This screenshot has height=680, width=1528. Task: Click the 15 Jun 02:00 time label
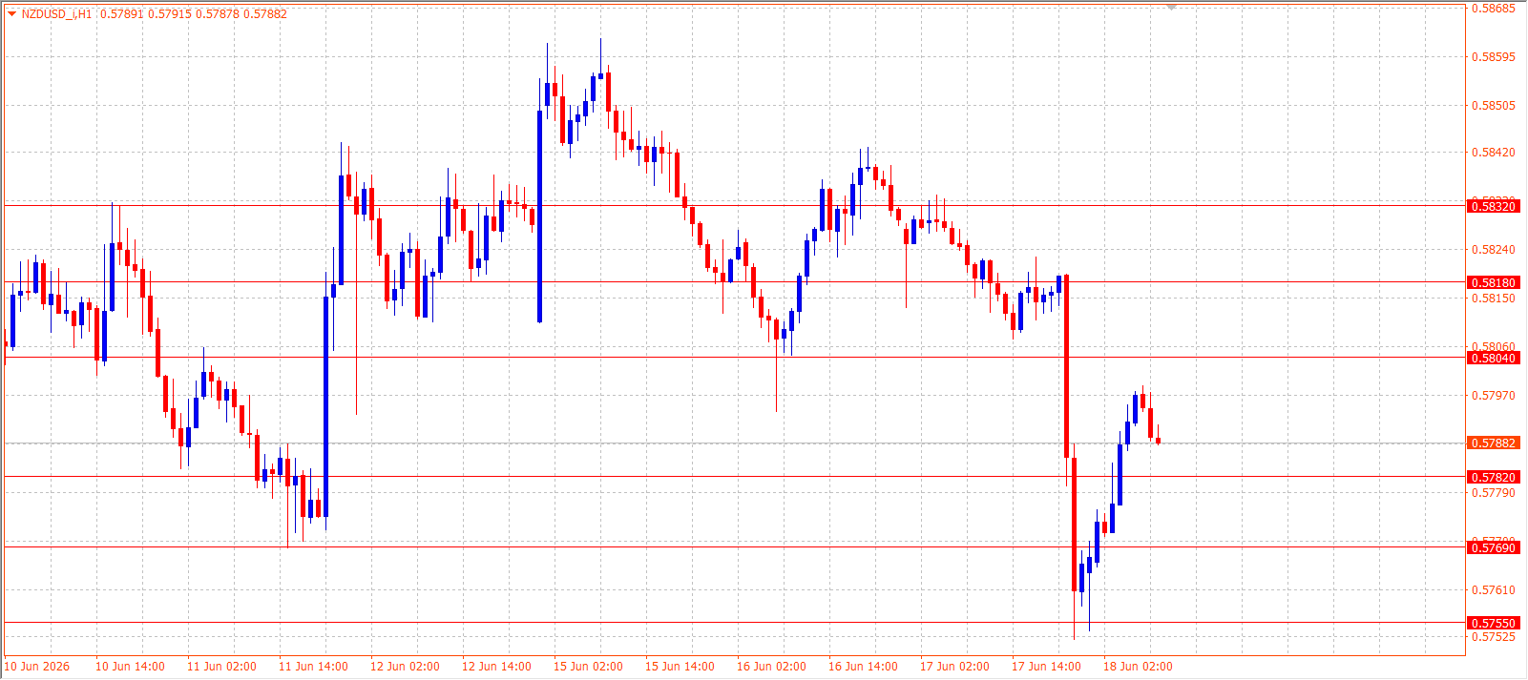[x=588, y=667]
